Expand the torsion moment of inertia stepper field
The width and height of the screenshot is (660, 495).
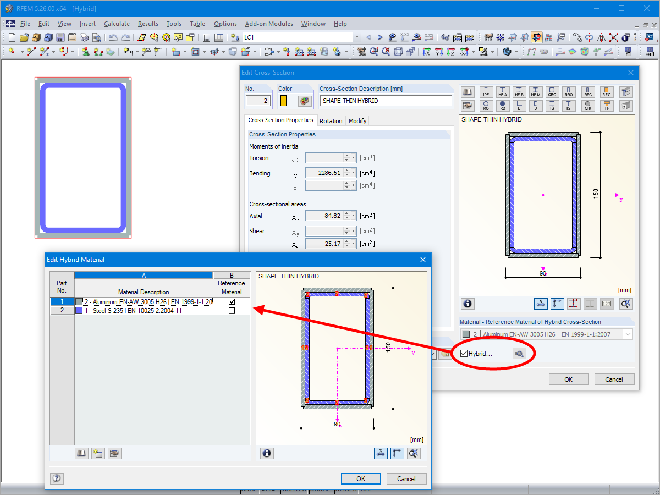[x=353, y=158]
